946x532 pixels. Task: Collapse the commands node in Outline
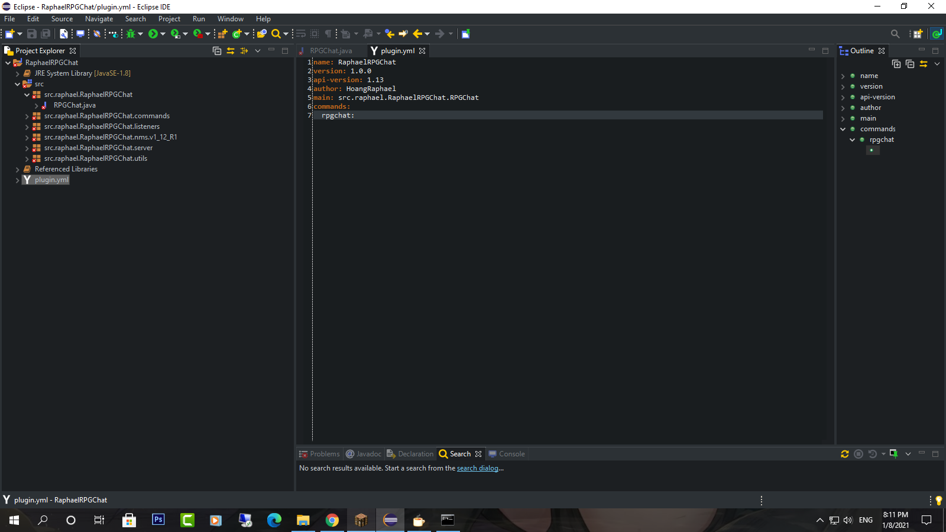843,129
